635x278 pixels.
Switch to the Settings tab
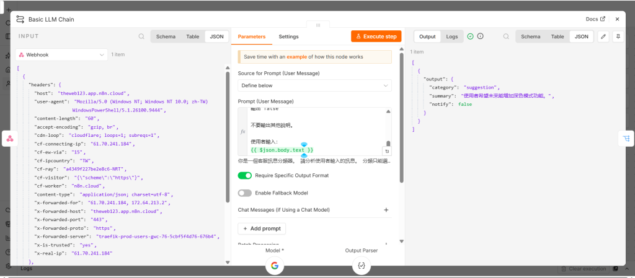point(288,37)
